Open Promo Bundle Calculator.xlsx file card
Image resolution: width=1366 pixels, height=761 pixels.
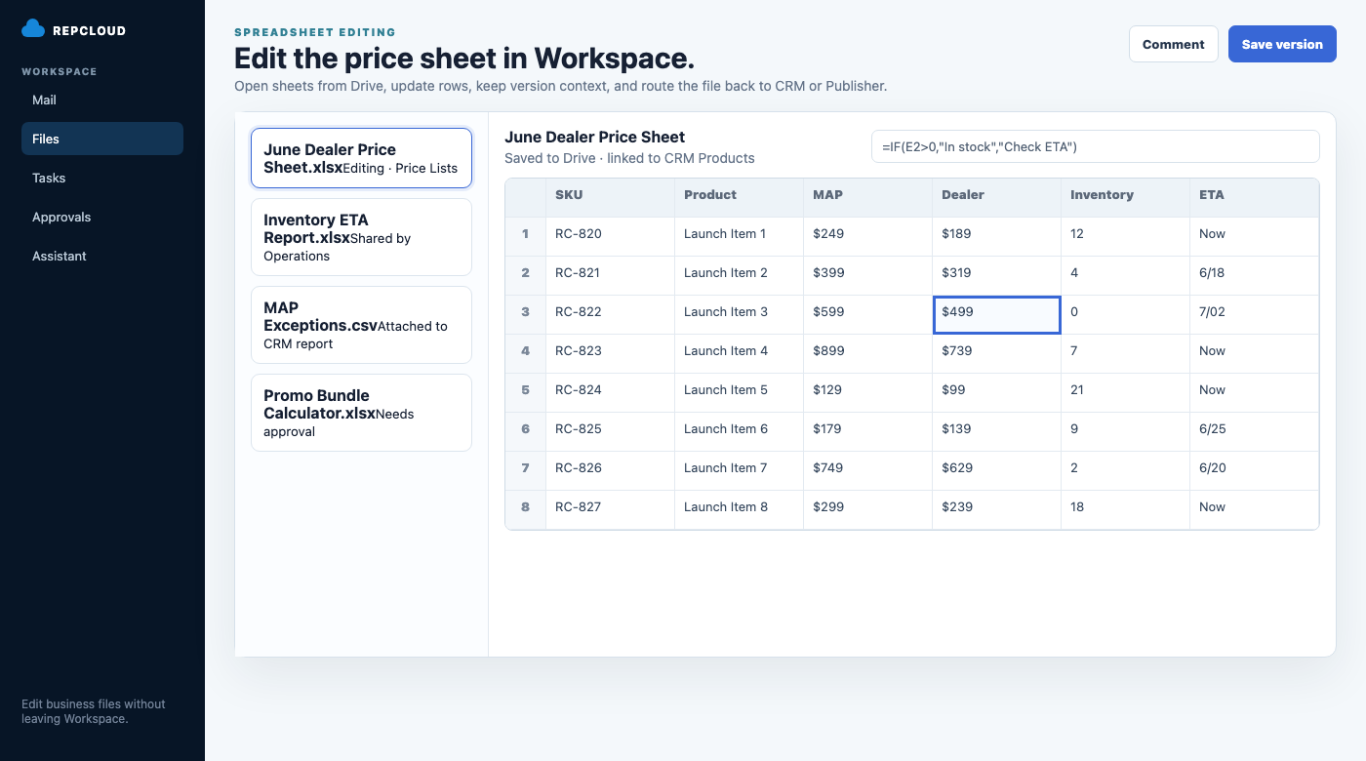361,413
